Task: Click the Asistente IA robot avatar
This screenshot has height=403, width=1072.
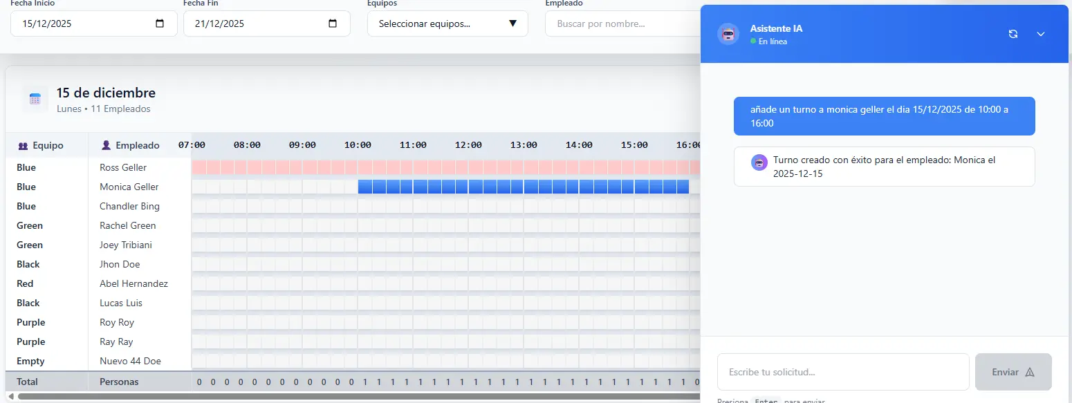Action: click(x=728, y=34)
